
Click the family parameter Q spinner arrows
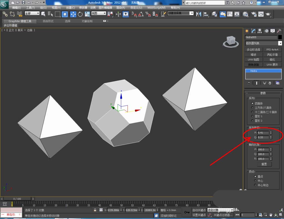[x=271, y=137]
